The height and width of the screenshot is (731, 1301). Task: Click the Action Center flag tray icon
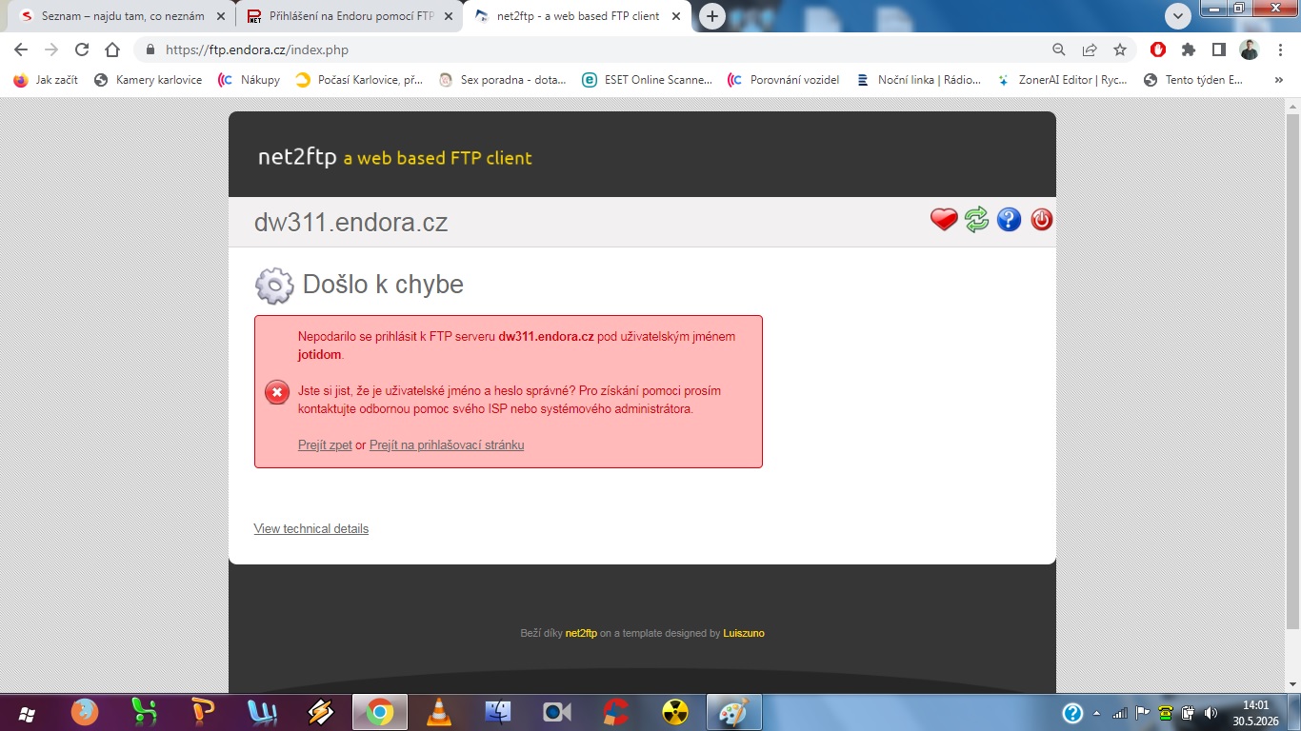1143,713
